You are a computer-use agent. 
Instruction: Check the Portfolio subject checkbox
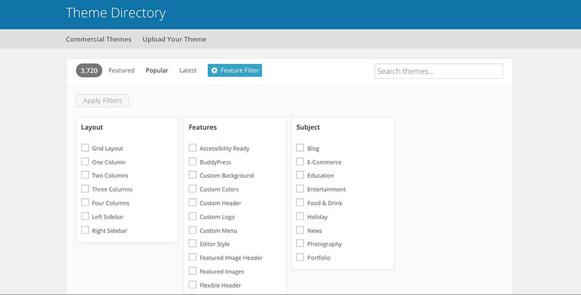pos(300,257)
